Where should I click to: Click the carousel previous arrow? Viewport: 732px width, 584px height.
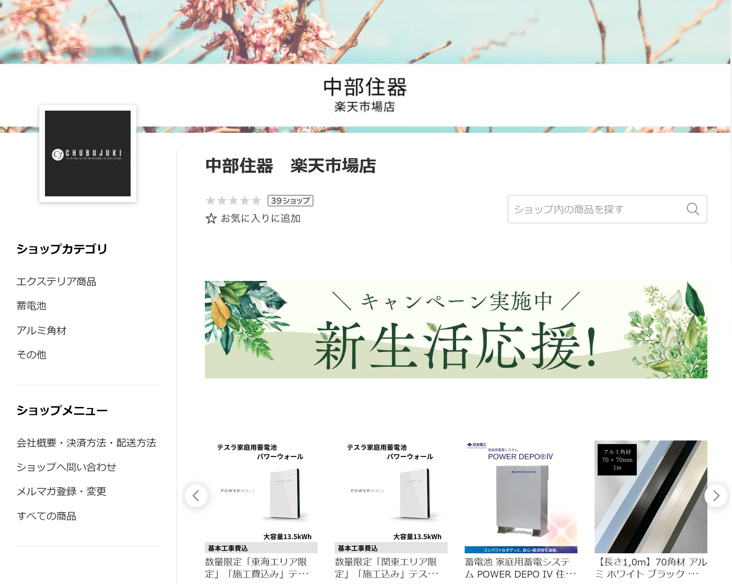196,495
